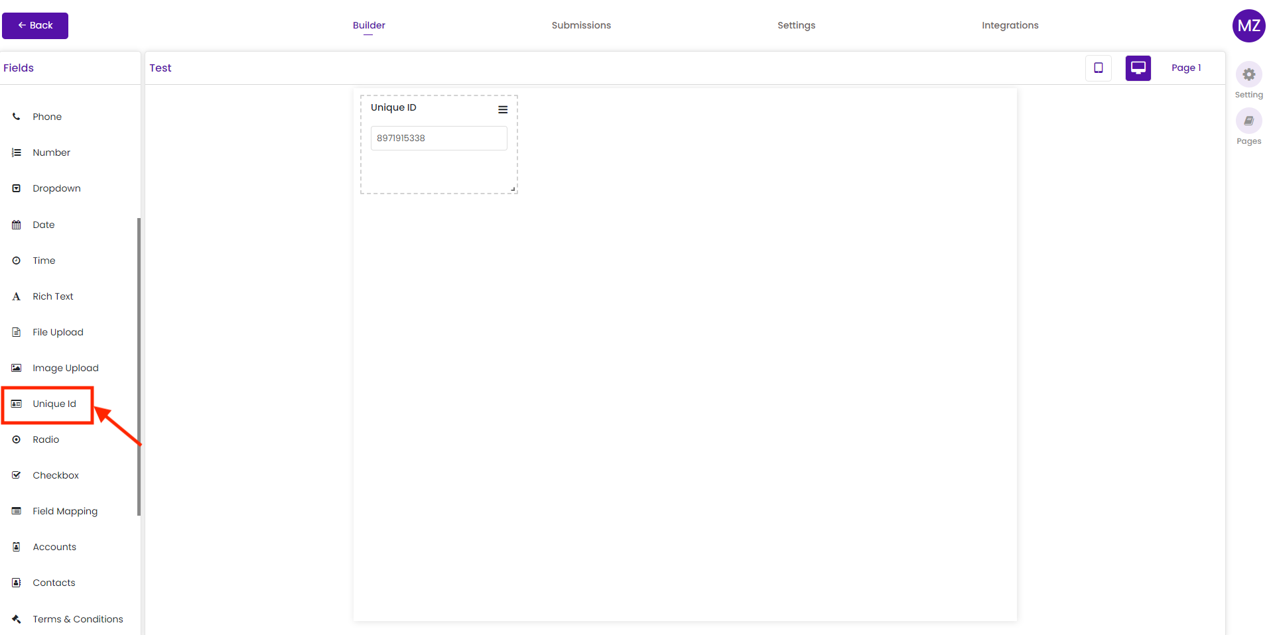The width and height of the screenshot is (1269, 635).
Task: Click the Checkbox field icon
Action: click(x=17, y=475)
